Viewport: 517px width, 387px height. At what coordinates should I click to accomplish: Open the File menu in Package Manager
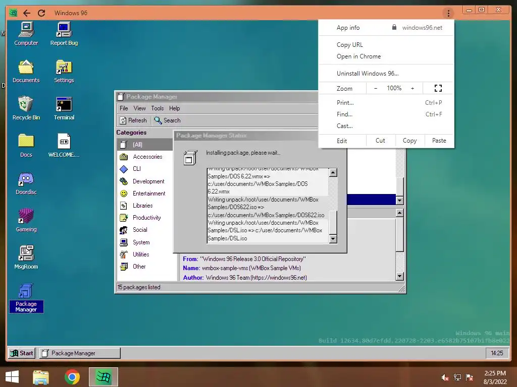click(x=124, y=108)
